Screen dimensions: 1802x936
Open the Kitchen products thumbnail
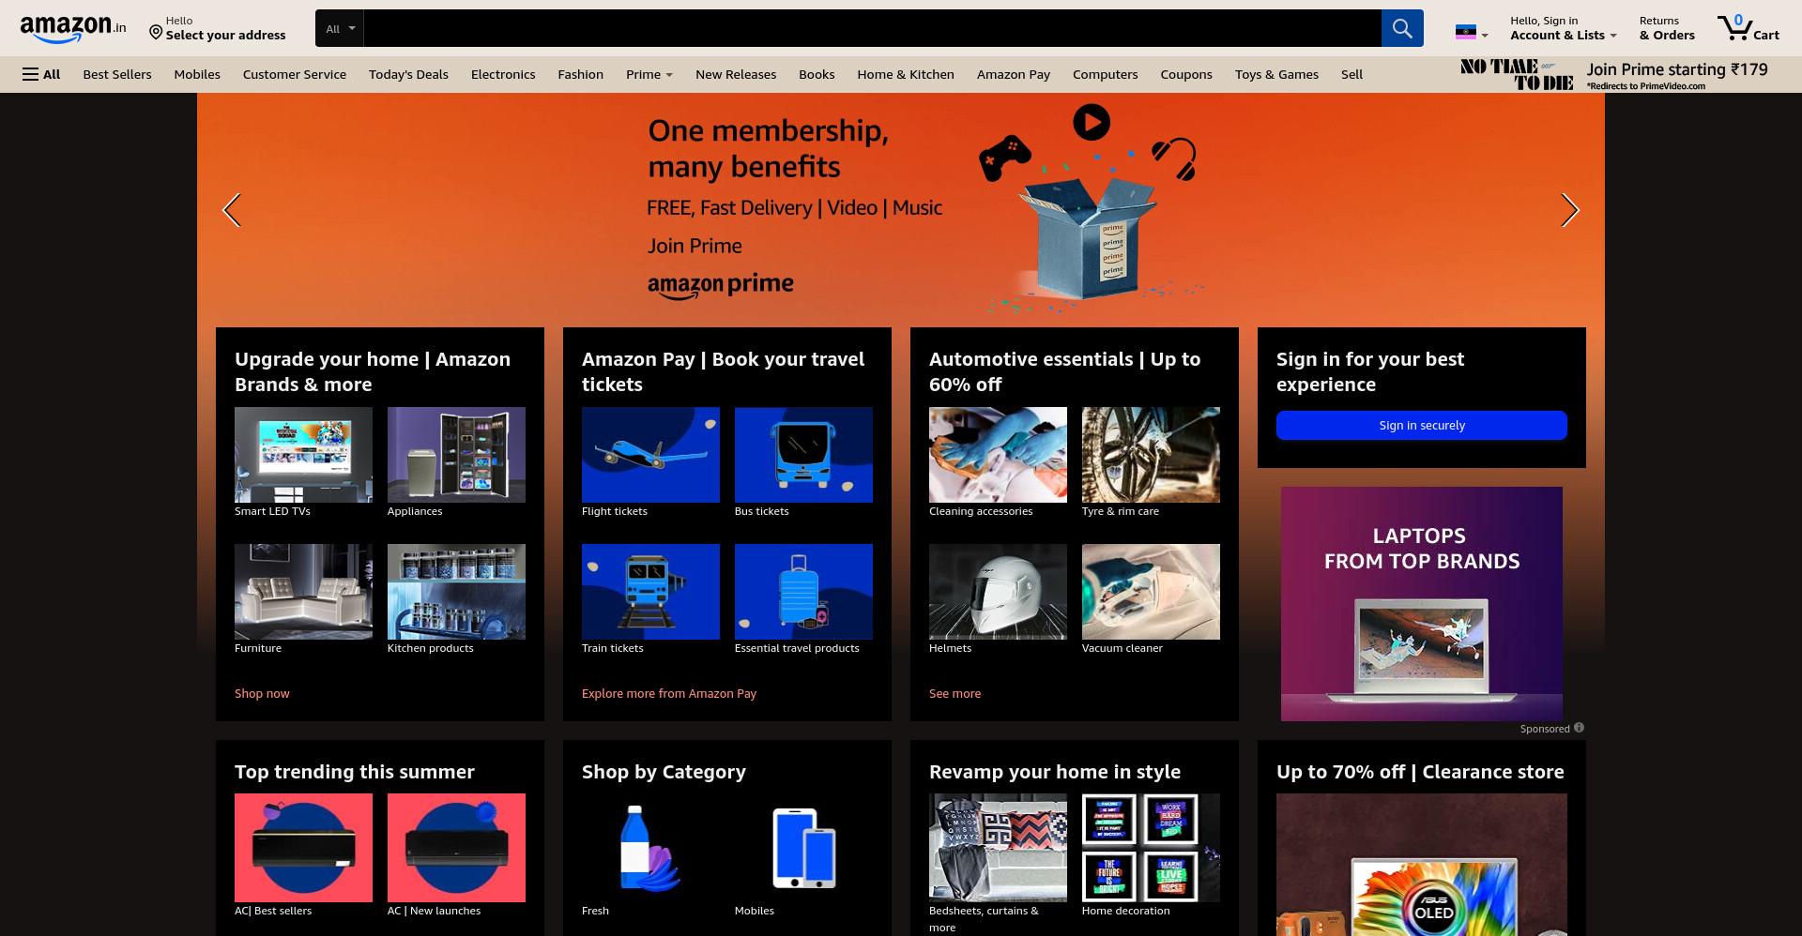point(456,592)
